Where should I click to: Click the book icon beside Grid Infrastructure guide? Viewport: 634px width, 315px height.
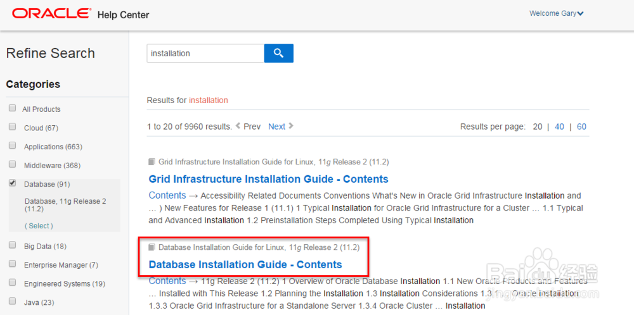tap(152, 162)
